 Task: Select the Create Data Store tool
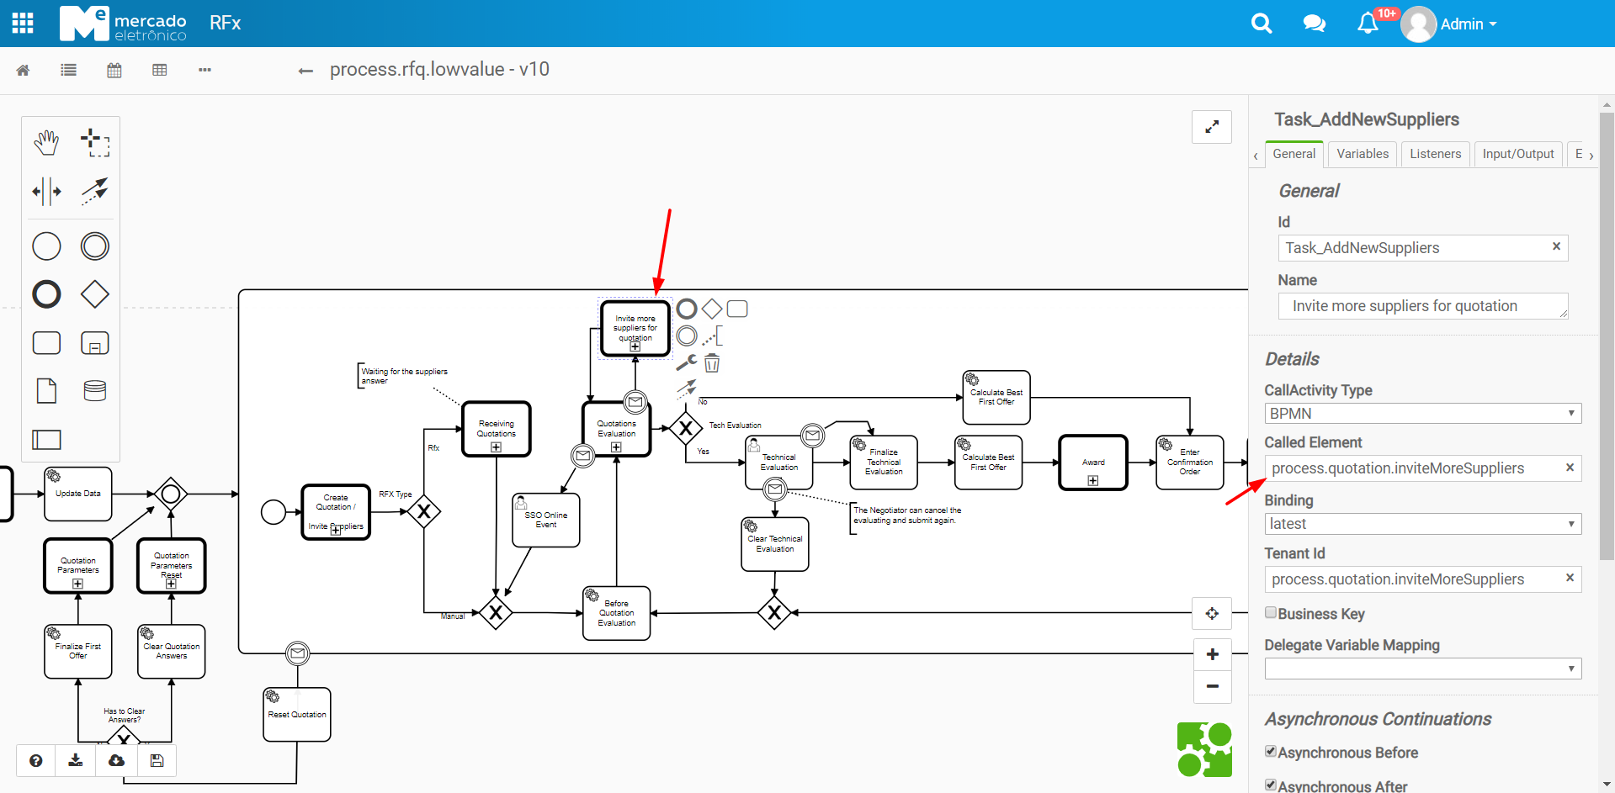coord(95,390)
